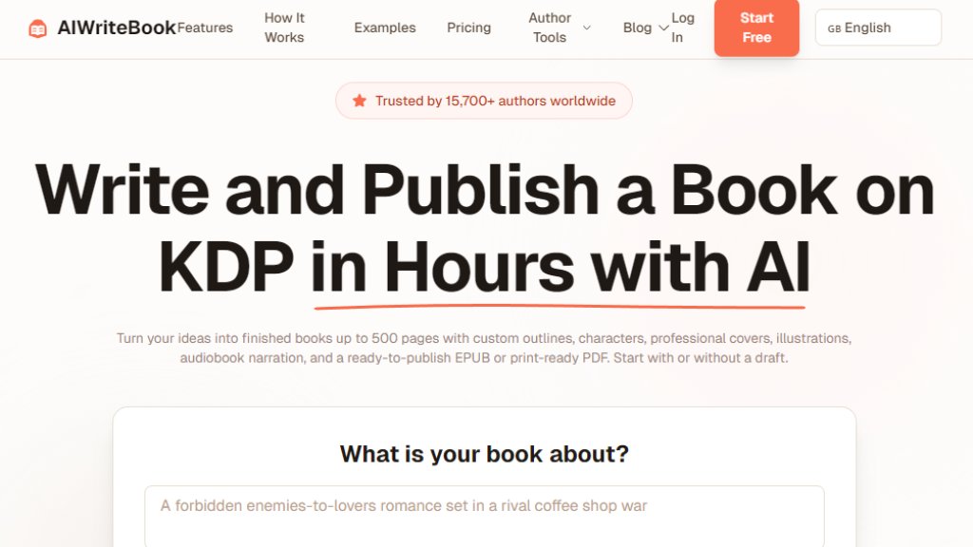This screenshot has width=973, height=547.
Task: Expand the Blog dropdown chevron
Action: coord(663,28)
